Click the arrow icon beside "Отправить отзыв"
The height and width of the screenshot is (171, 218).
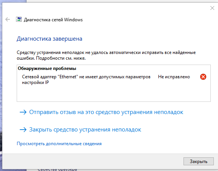(23, 112)
